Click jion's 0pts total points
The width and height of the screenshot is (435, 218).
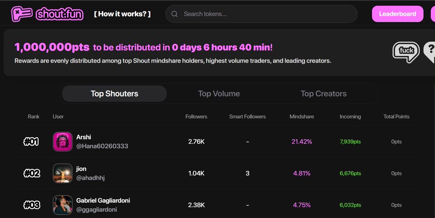[x=396, y=174]
